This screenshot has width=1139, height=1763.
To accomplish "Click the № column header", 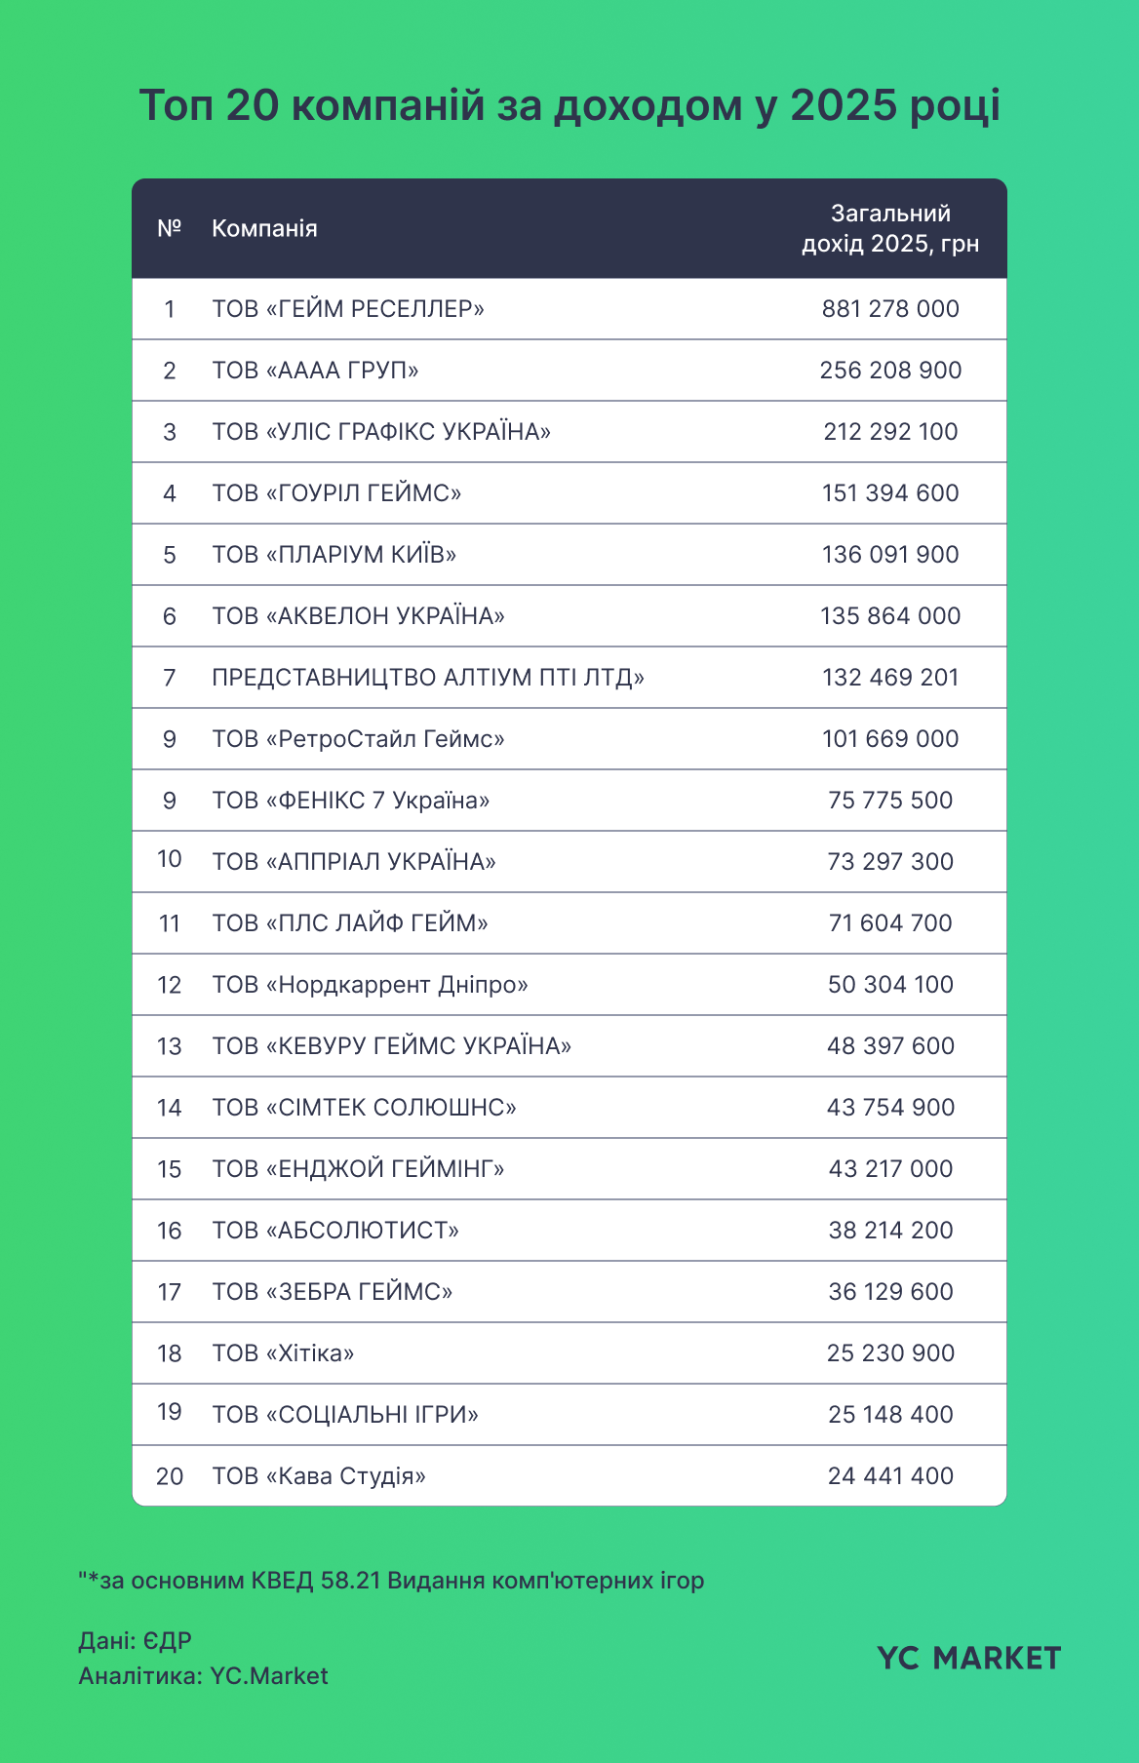I will point(170,228).
